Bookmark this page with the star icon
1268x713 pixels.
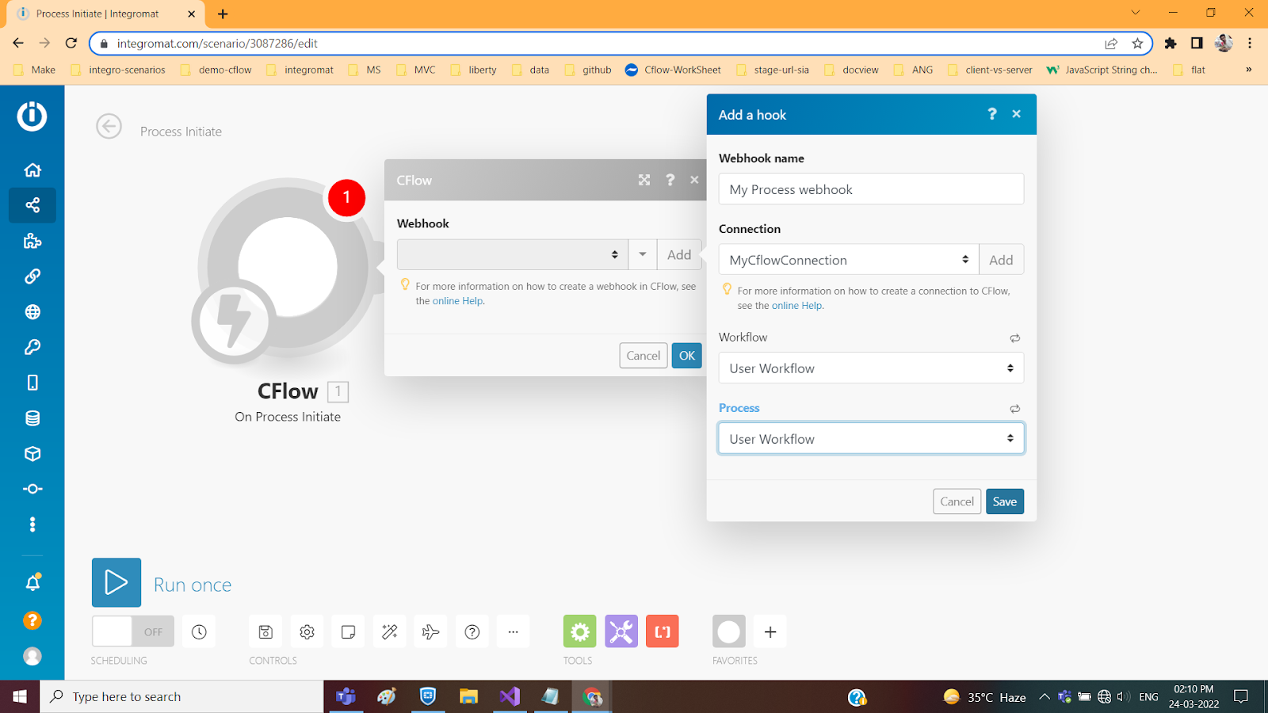point(1137,44)
